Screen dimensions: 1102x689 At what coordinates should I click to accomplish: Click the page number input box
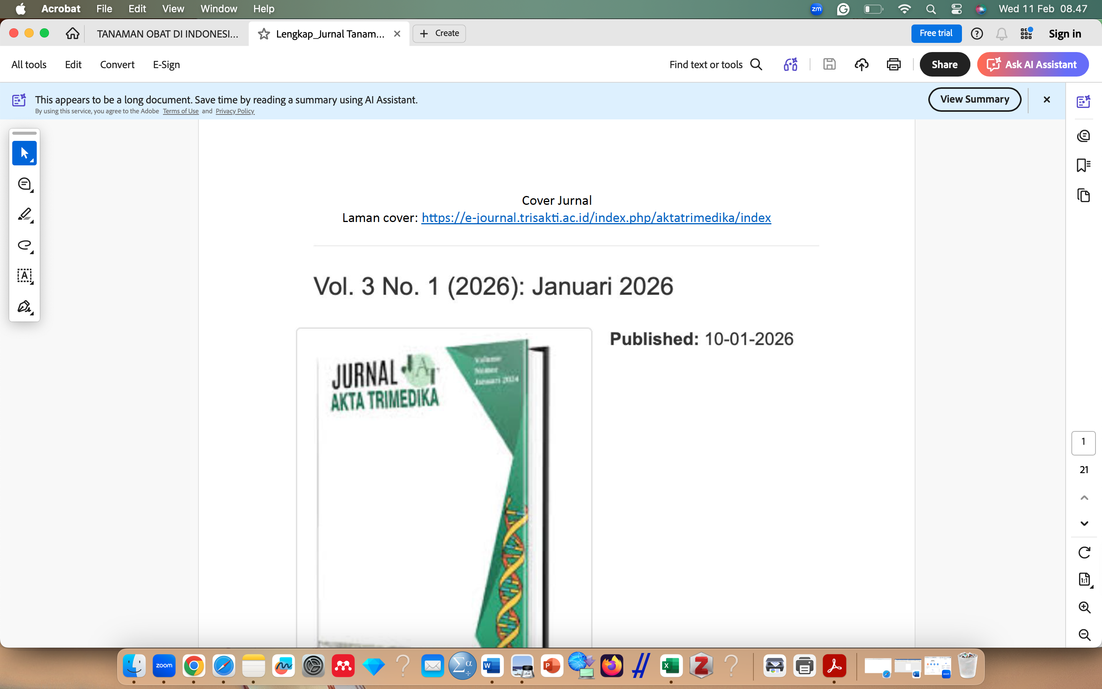click(x=1083, y=442)
